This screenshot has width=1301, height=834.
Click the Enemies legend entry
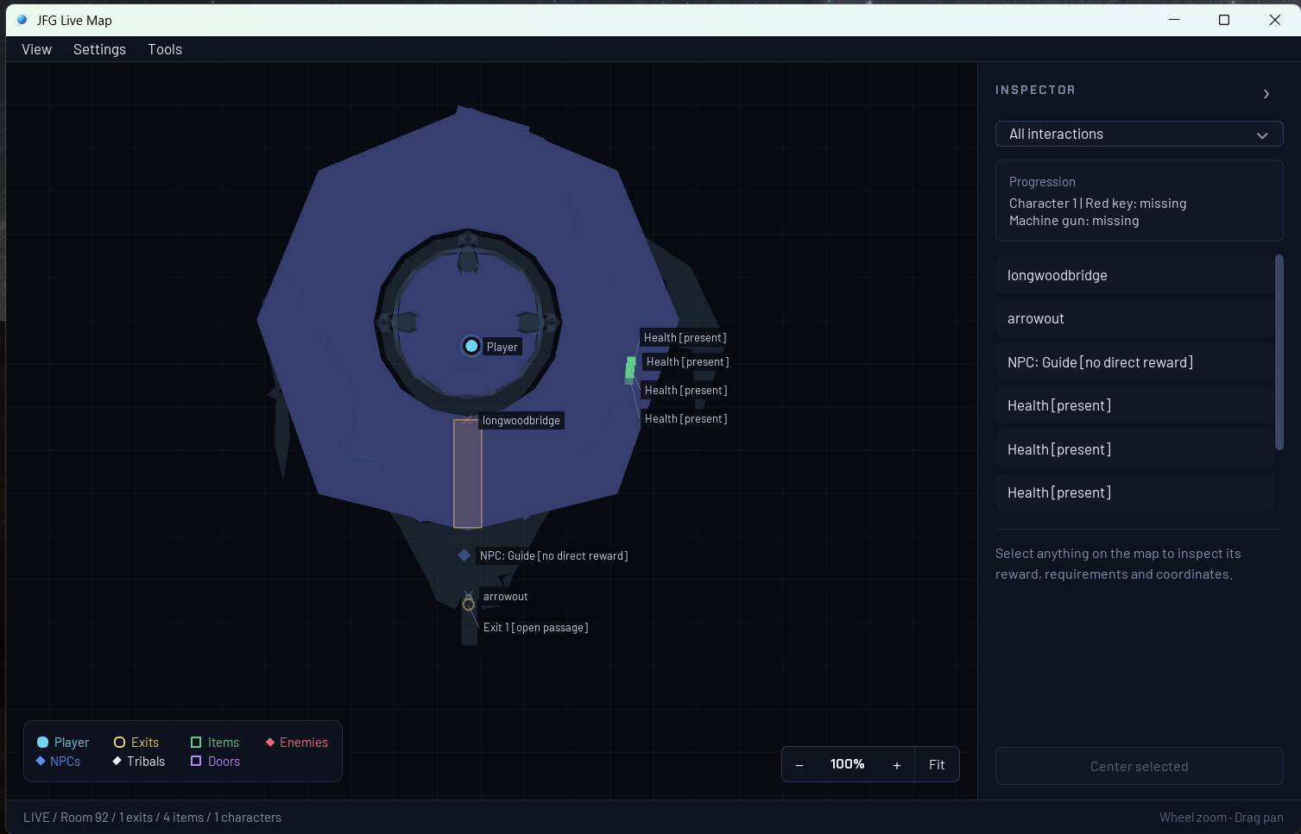(x=297, y=743)
